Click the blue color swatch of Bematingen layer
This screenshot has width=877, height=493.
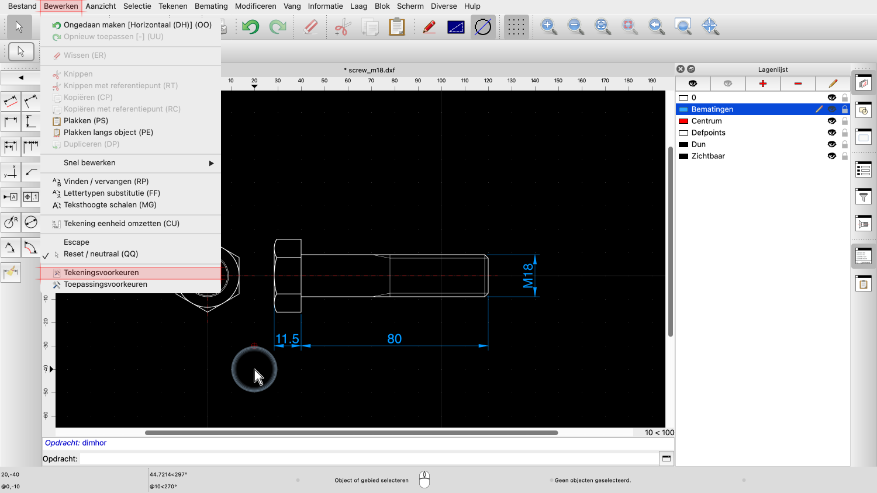click(x=683, y=109)
